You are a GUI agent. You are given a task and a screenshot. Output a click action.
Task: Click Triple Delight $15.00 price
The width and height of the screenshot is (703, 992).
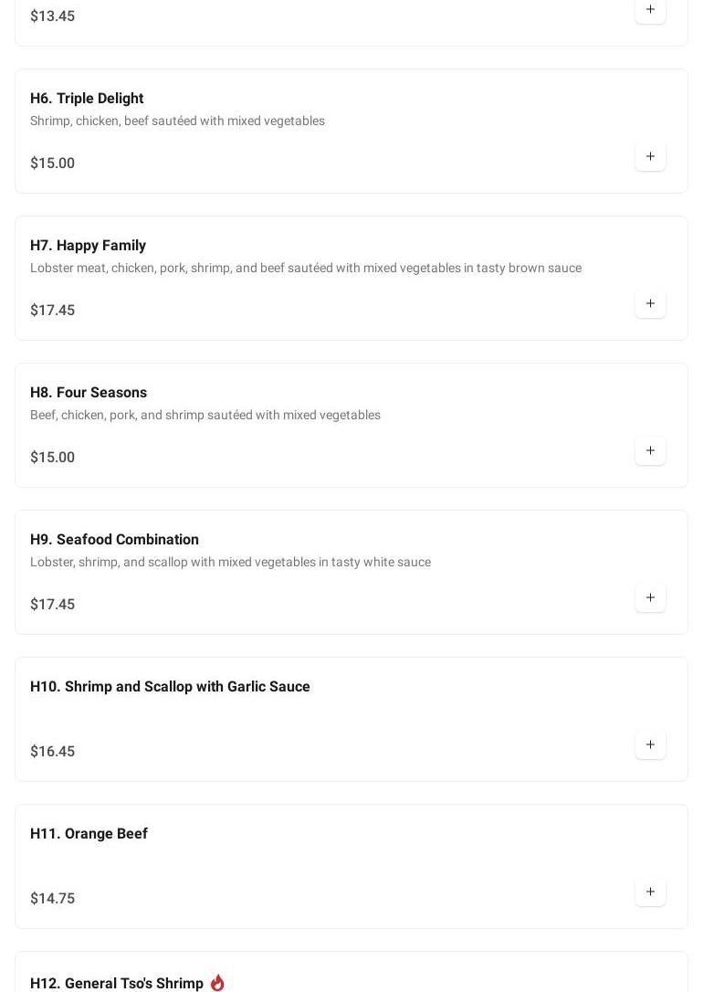tap(52, 164)
